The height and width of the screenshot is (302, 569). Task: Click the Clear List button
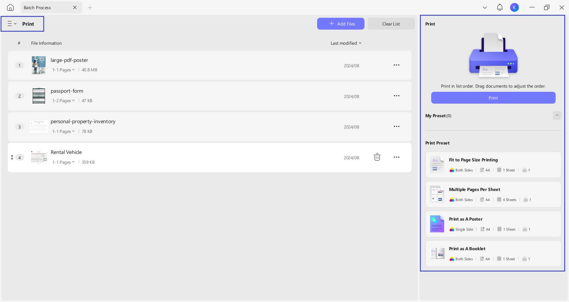tap(391, 24)
